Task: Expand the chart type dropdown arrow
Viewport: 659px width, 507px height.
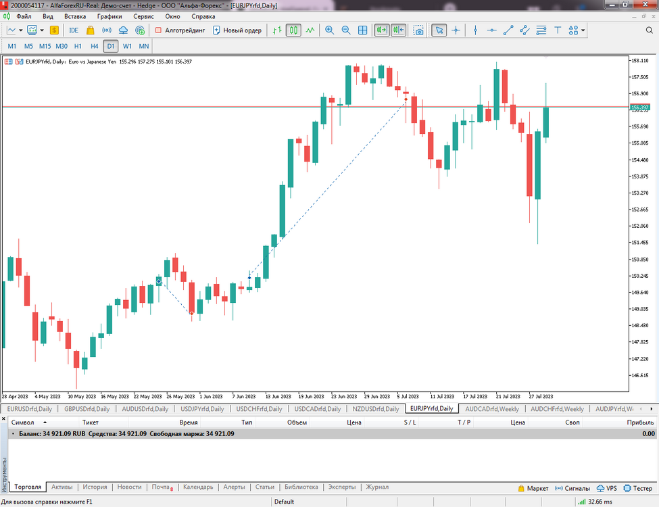Action: pos(20,30)
